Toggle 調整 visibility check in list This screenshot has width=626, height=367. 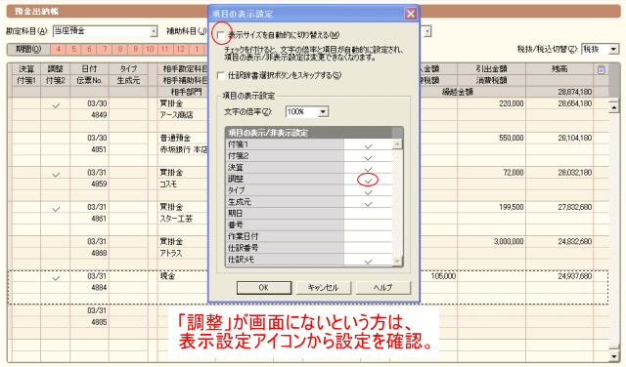368,180
